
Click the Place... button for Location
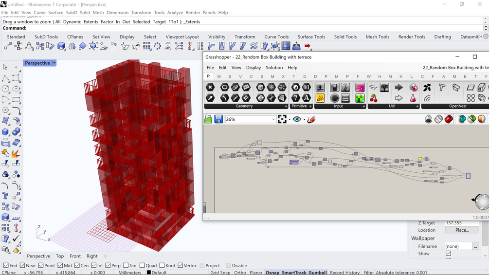tap(462, 230)
